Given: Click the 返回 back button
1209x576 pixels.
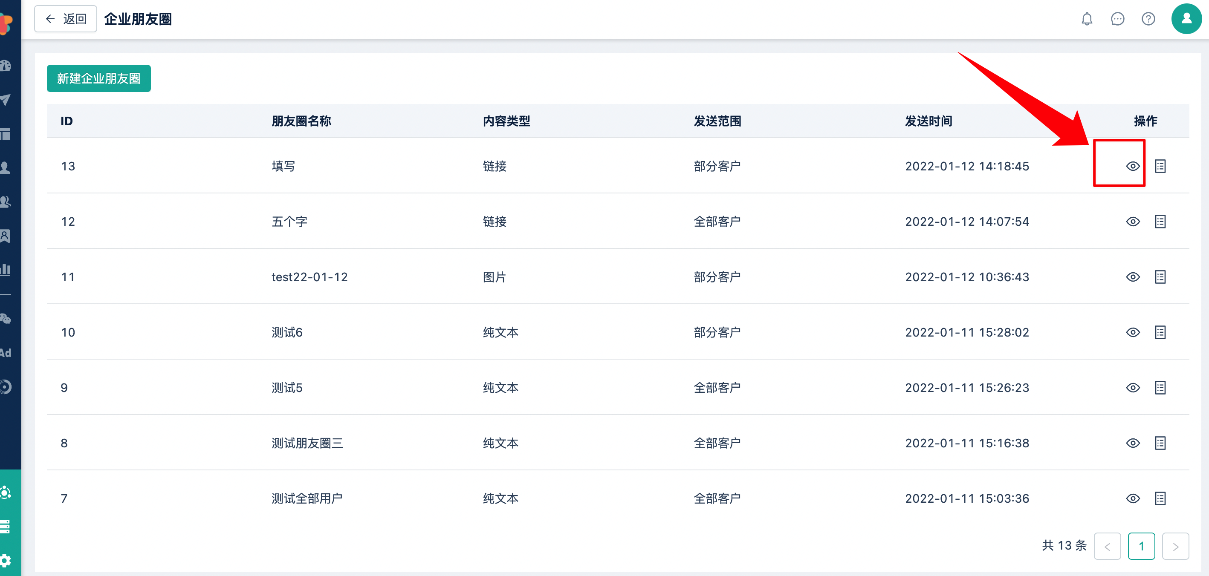Looking at the screenshot, I should (66, 19).
